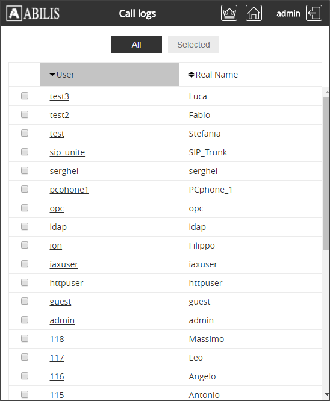Open call logs for user 116

tap(57, 376)
